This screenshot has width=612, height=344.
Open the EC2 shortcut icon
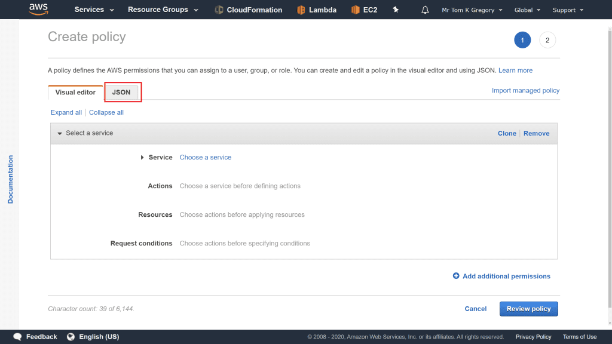356,10
